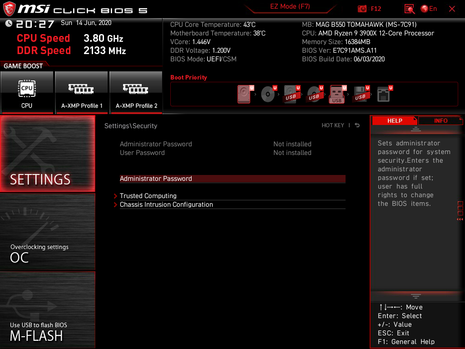Select the network boot device icon

click(385, 94)
